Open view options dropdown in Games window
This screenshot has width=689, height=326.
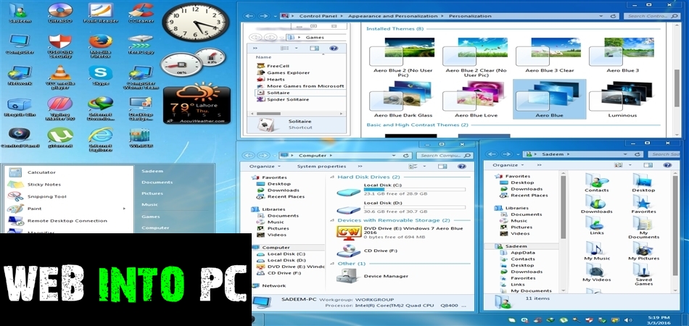296,49
